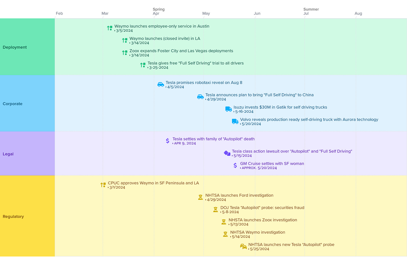Select the Regulatory category row label
Image resolution: width=407 pixels, height=262 pixels.
[13, 216]
